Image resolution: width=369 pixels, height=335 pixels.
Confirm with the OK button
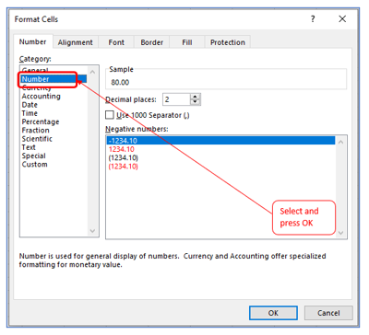tap(273, 313)
